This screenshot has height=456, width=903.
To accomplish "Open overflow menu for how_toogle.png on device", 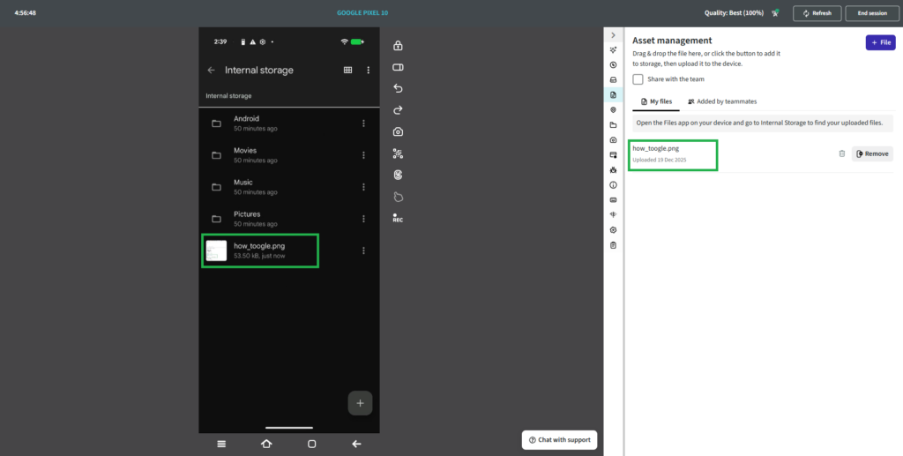I will [x=363, y=251].
